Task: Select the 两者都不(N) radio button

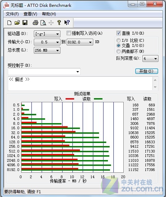Action: (118, 51)
